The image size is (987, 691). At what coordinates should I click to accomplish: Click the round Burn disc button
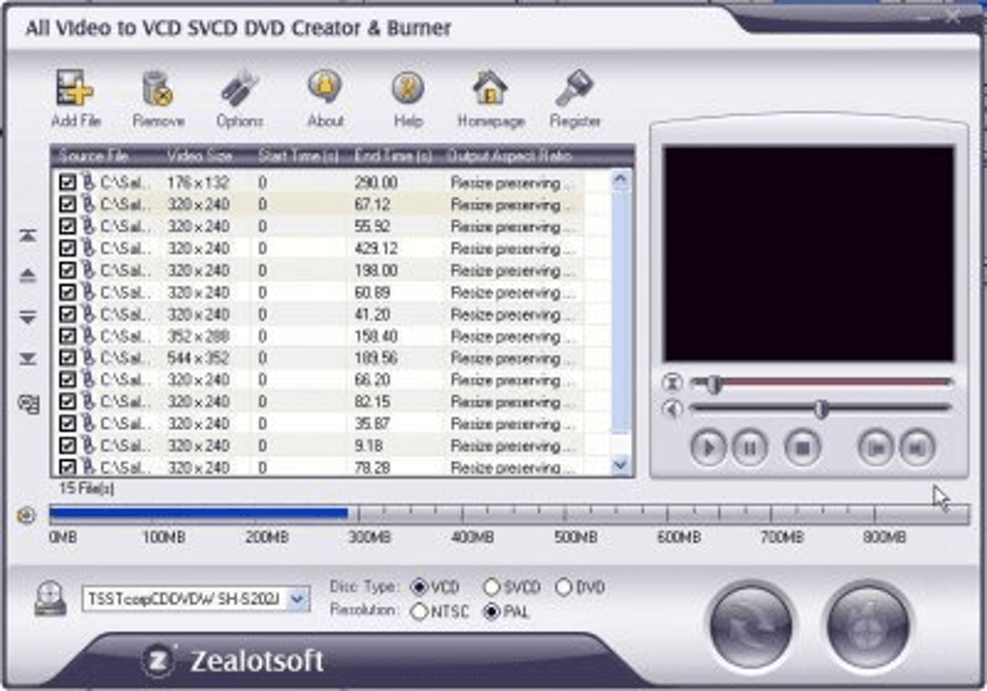[869, 625]
